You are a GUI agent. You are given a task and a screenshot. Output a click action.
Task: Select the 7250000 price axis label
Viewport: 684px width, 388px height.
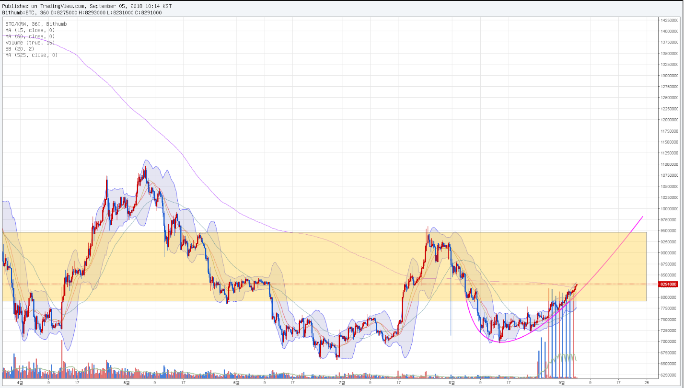click(x=670, y=331)
